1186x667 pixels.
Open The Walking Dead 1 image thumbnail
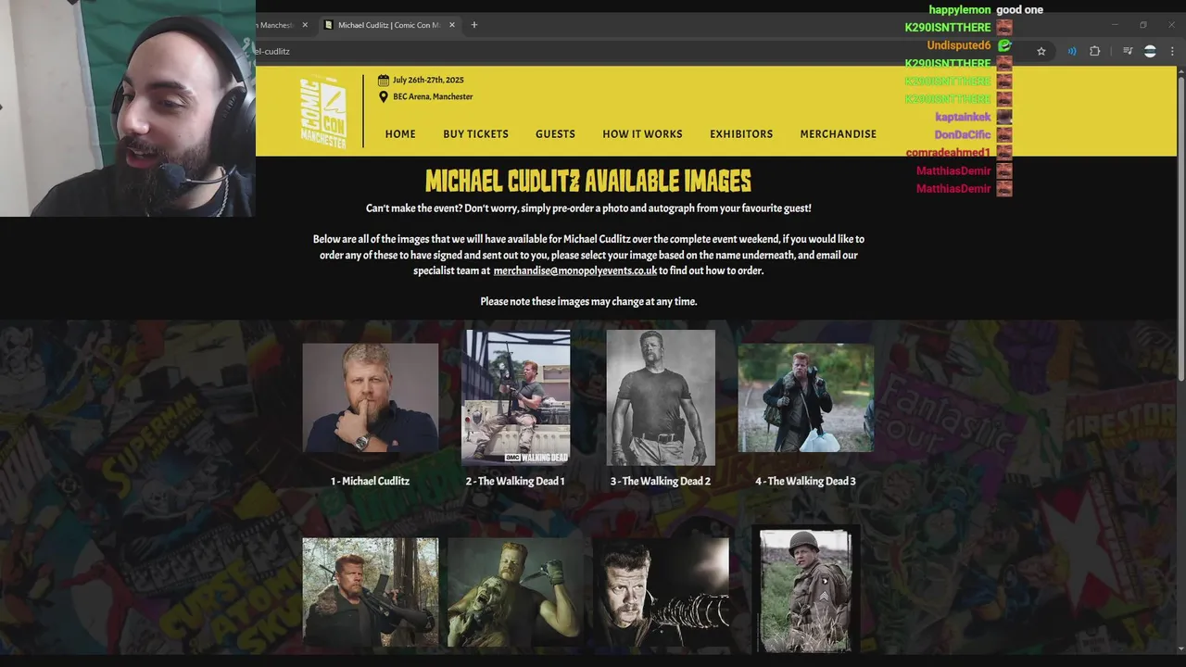(x=516, y=397)
